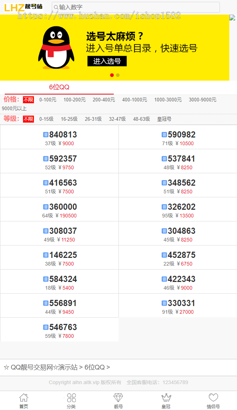Filter level by 16-25级

[69, 119]
